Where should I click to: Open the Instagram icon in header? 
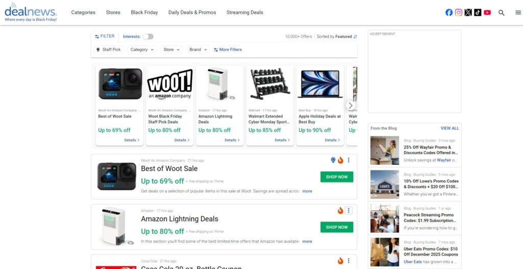coord(459,12)
